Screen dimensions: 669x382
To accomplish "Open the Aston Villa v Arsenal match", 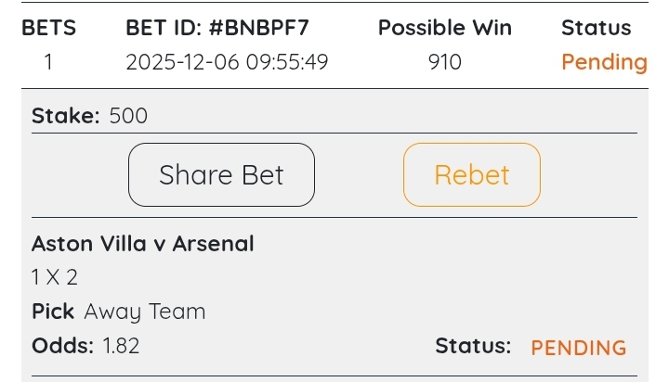I will click(143, 244).
